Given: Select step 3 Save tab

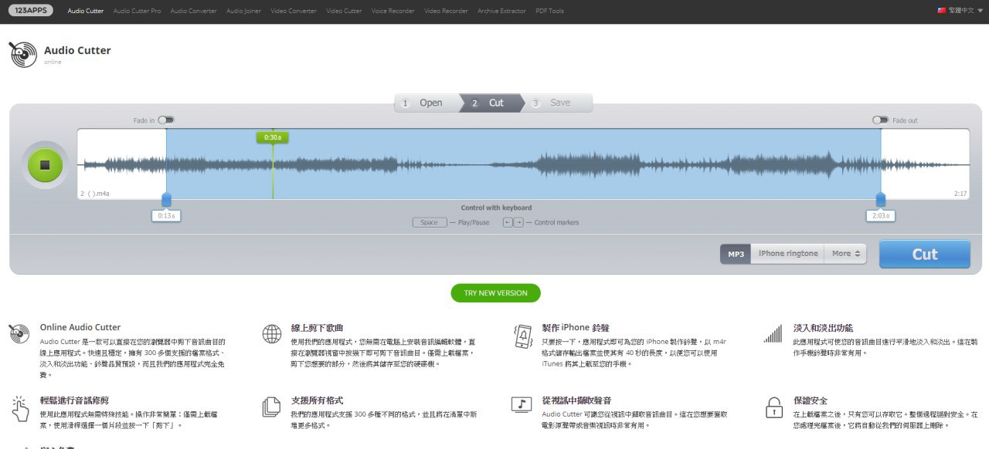Looking at the screenshot, I should (x=559, y=103).
